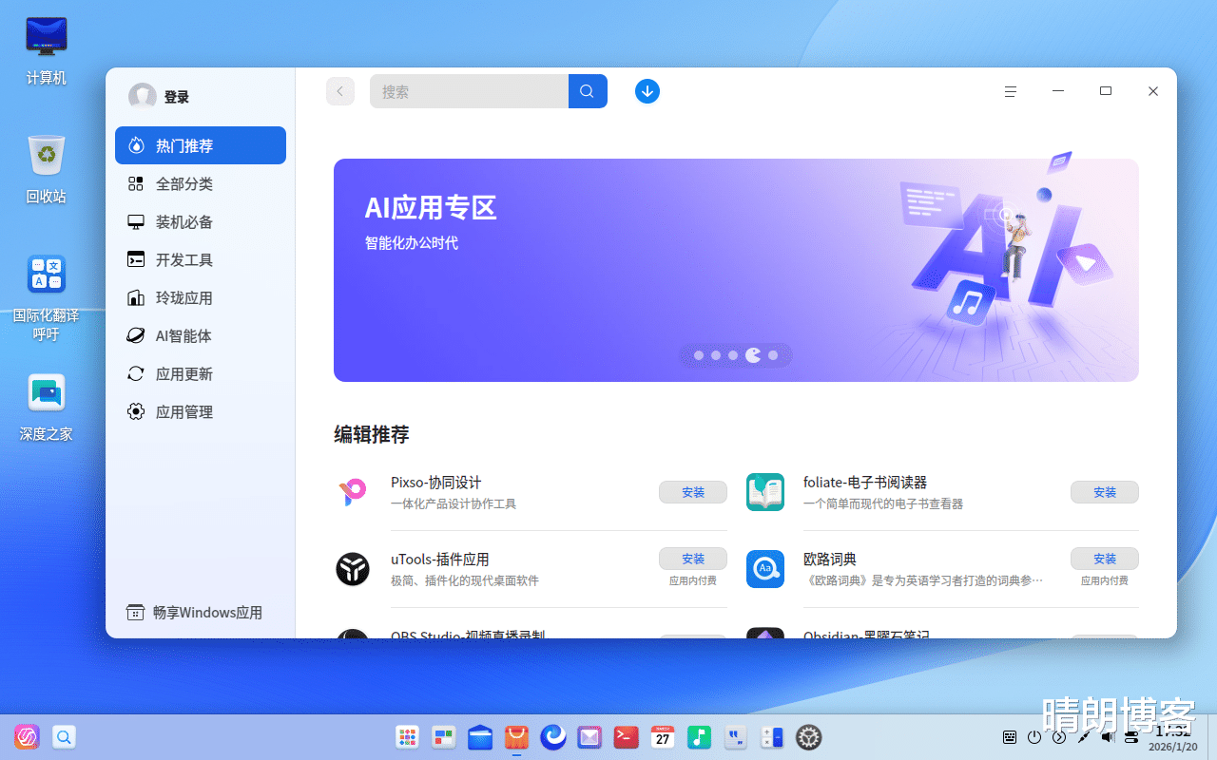This screenshot has height=760, width=1217.
Task: Focus the 搜索 search field
Action: click(469, 91)
